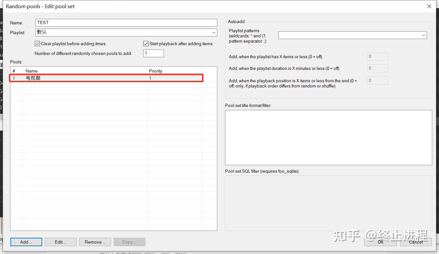Click the number of random pools field
The height and width of the screenshot is (254, 439).
(x=153, y=53)
